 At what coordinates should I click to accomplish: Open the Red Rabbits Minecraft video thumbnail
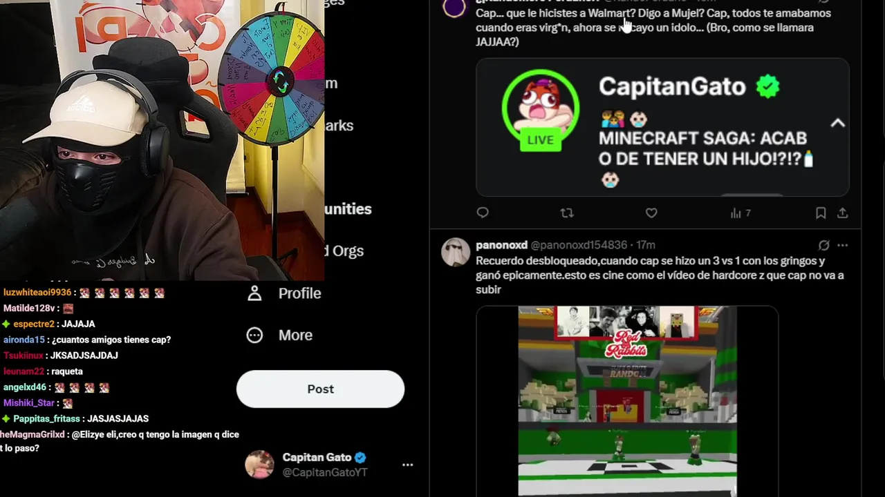pyautogui.click(x=627, y=401)
